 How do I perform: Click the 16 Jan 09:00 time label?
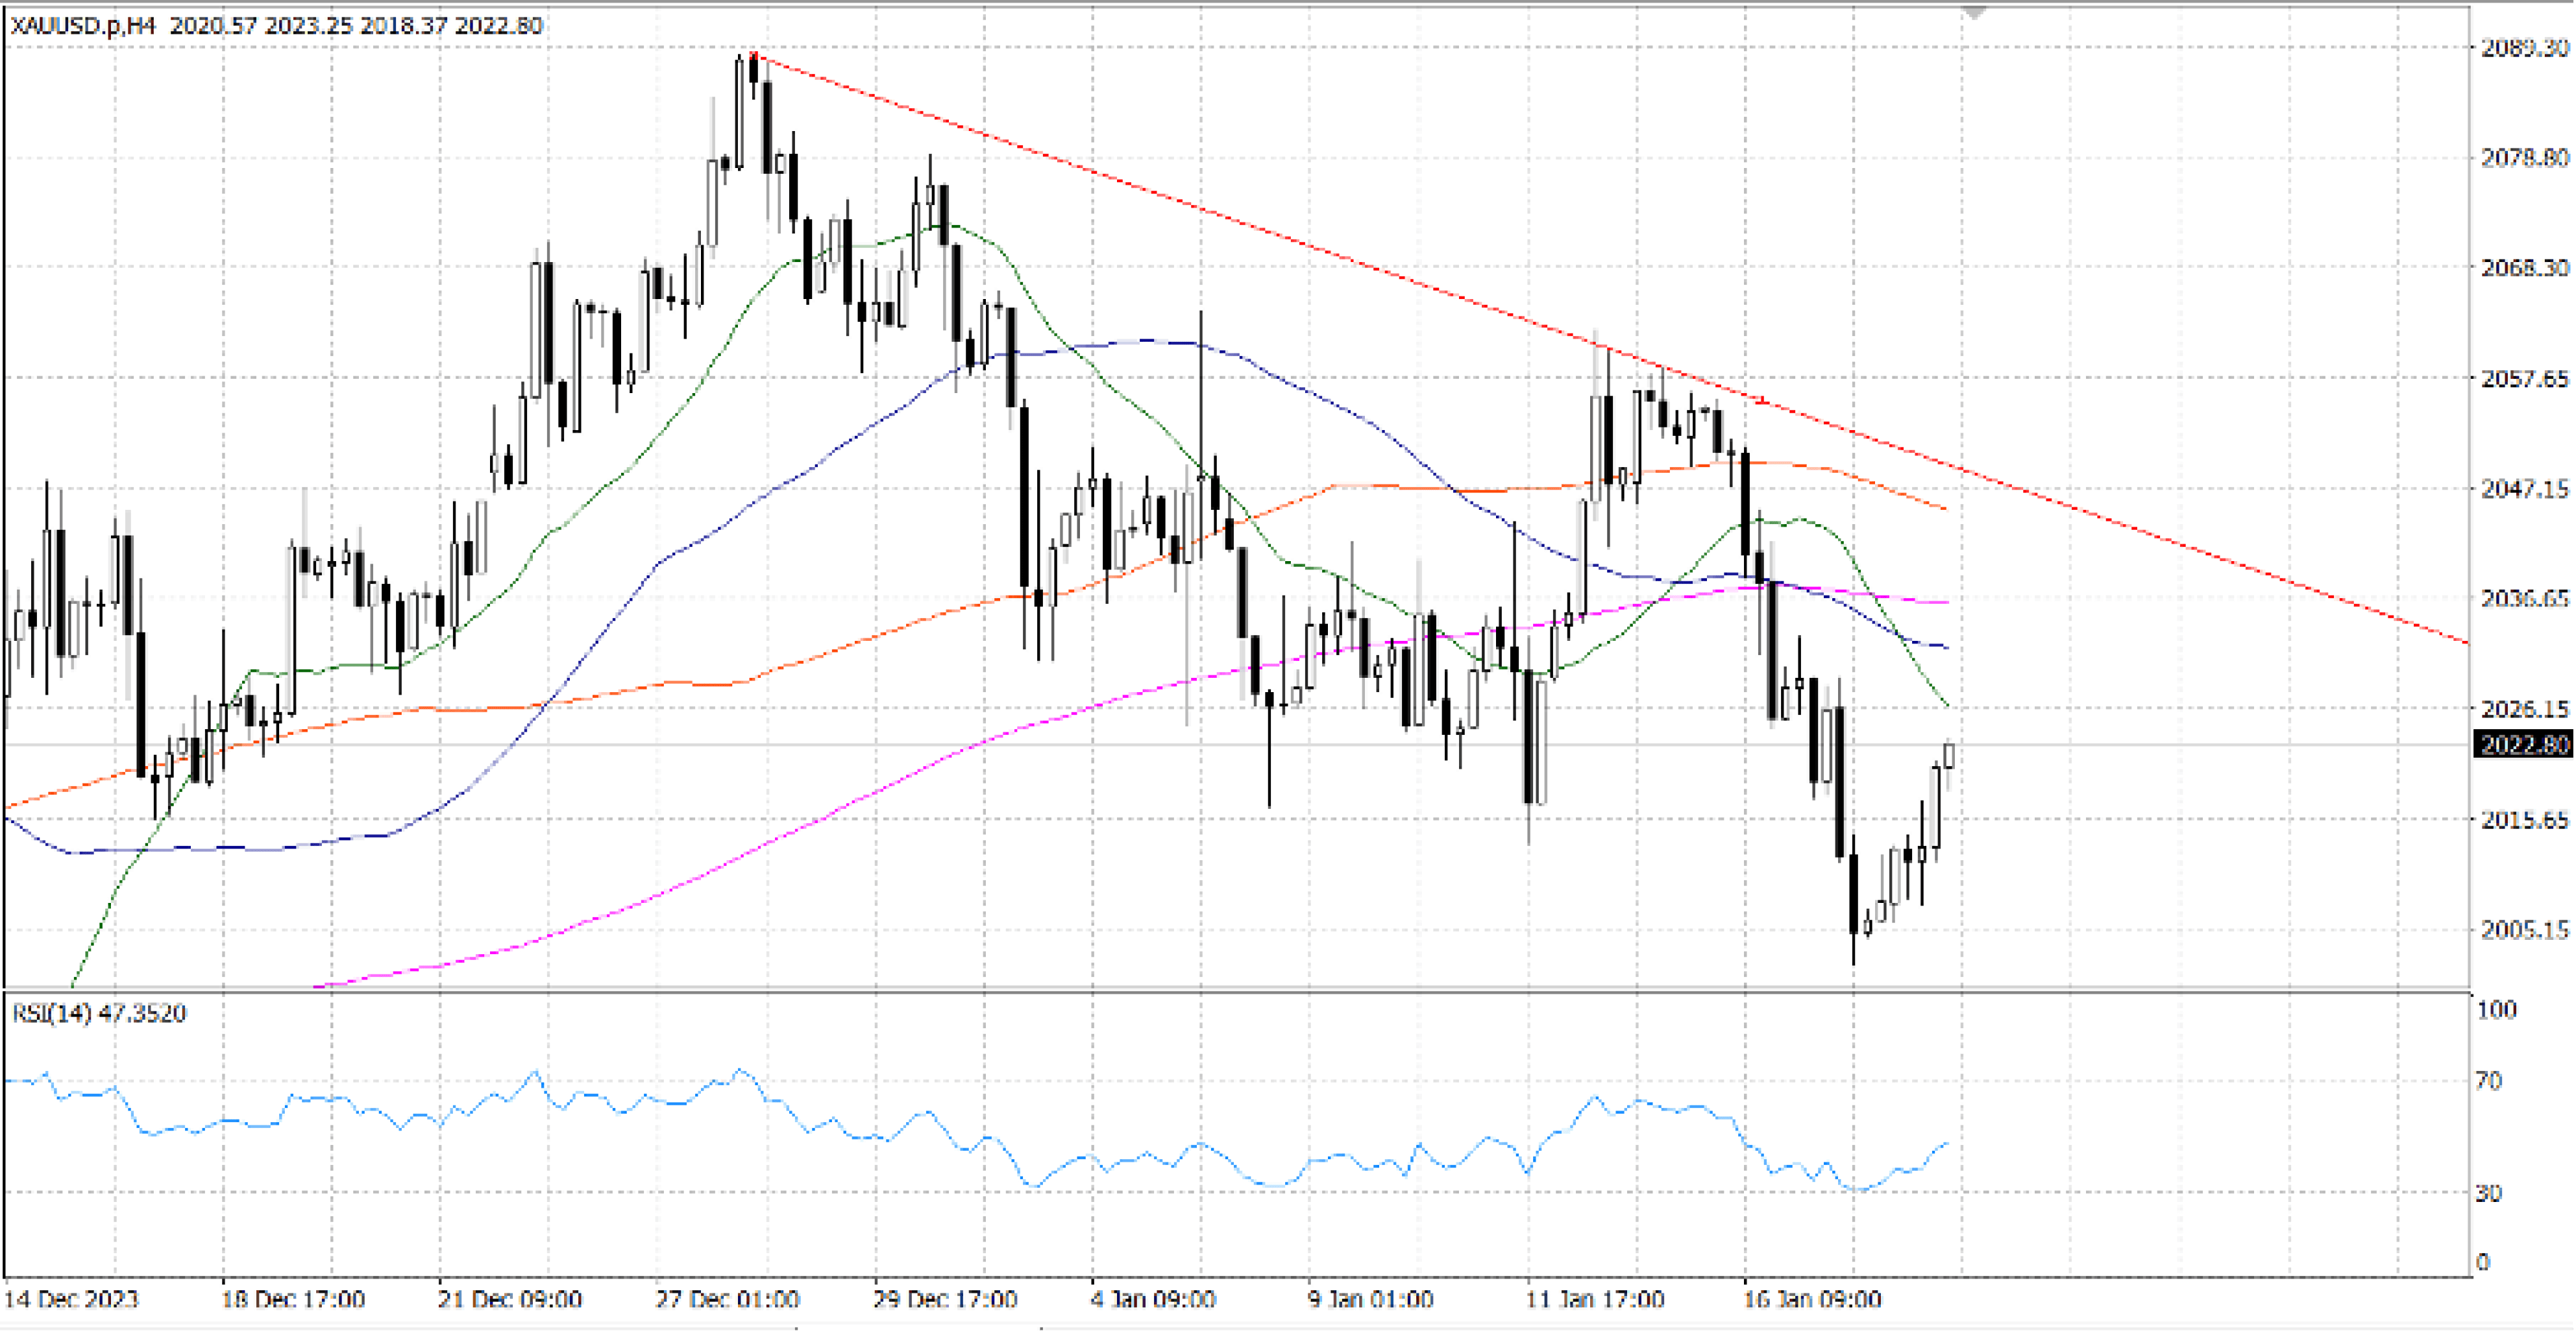pos(1812,1299)
